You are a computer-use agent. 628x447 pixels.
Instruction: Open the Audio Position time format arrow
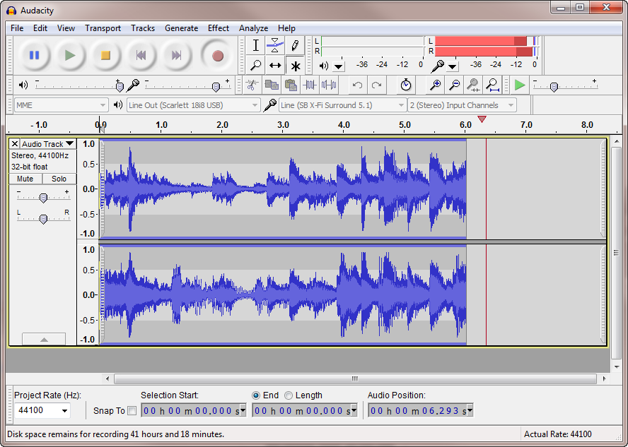tap(470, 410)
